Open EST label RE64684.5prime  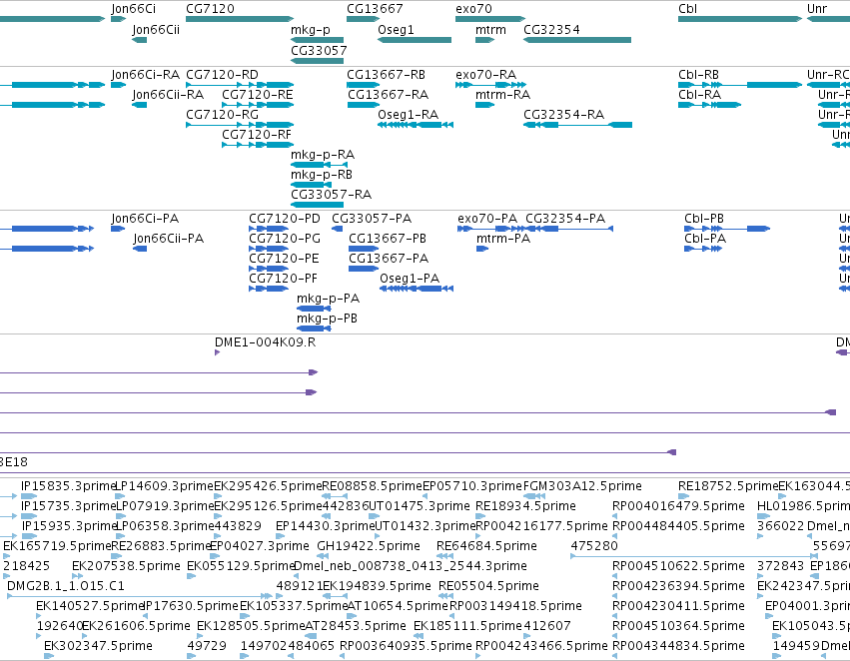486,546
